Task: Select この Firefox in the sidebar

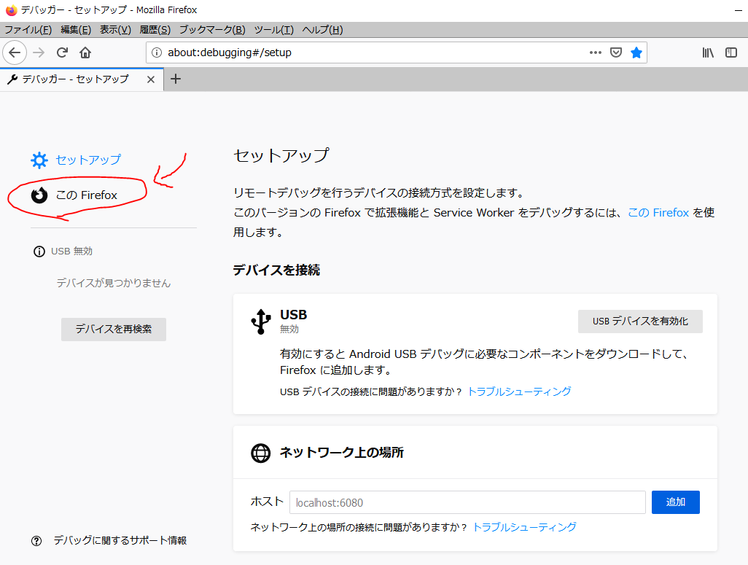Action: coord(86,195)
